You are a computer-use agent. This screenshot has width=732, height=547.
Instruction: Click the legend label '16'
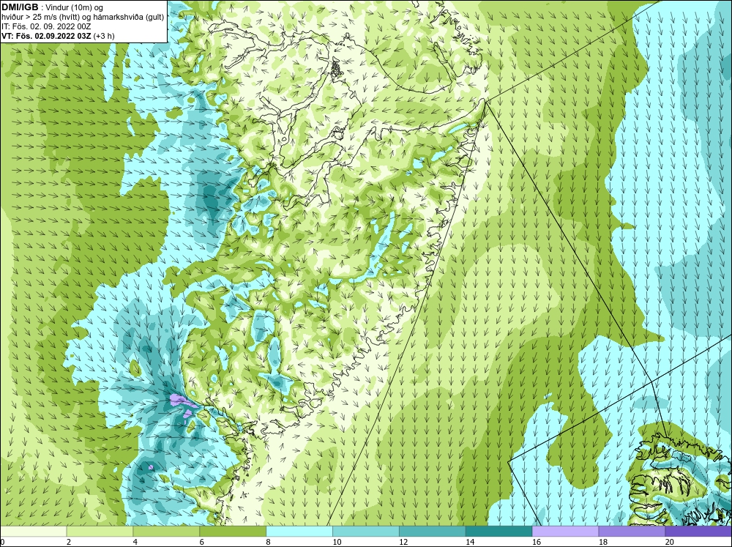537,542
